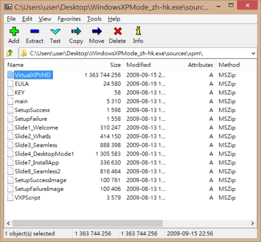Open the Edit menu
The image size is (261, 242).
pos(27,19)
